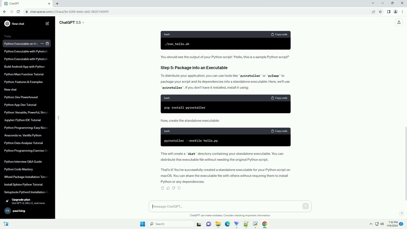Open the ChatGPT 3.5 model dropdown
Viewport: 407px width, 229px height.
click(x=72, y=23)
